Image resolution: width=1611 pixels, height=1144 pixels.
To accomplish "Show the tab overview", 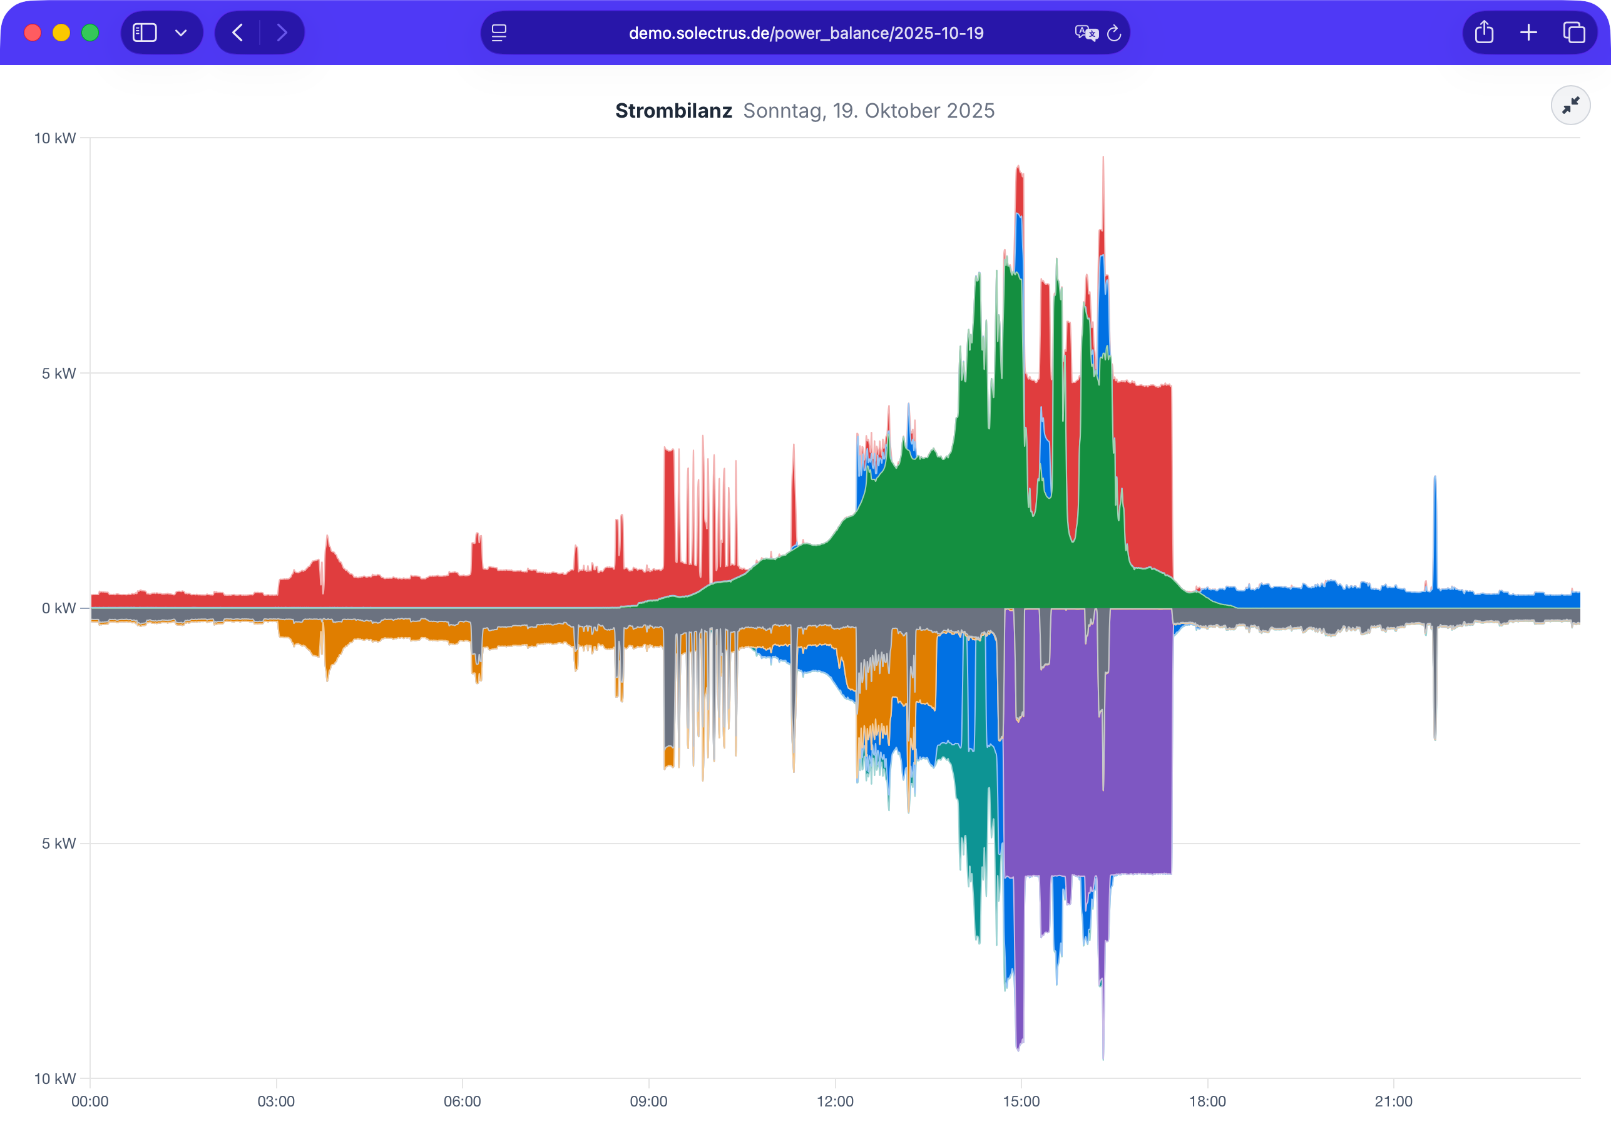I will coord(1573,33).
